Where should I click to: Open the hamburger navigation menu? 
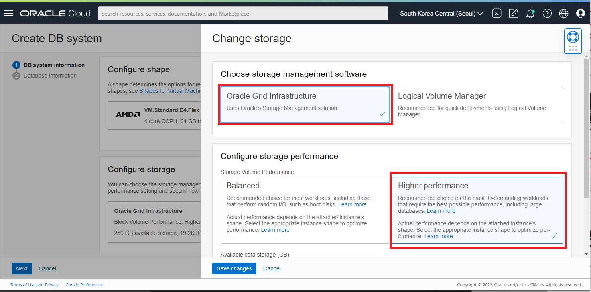click(x=8, y=13)
